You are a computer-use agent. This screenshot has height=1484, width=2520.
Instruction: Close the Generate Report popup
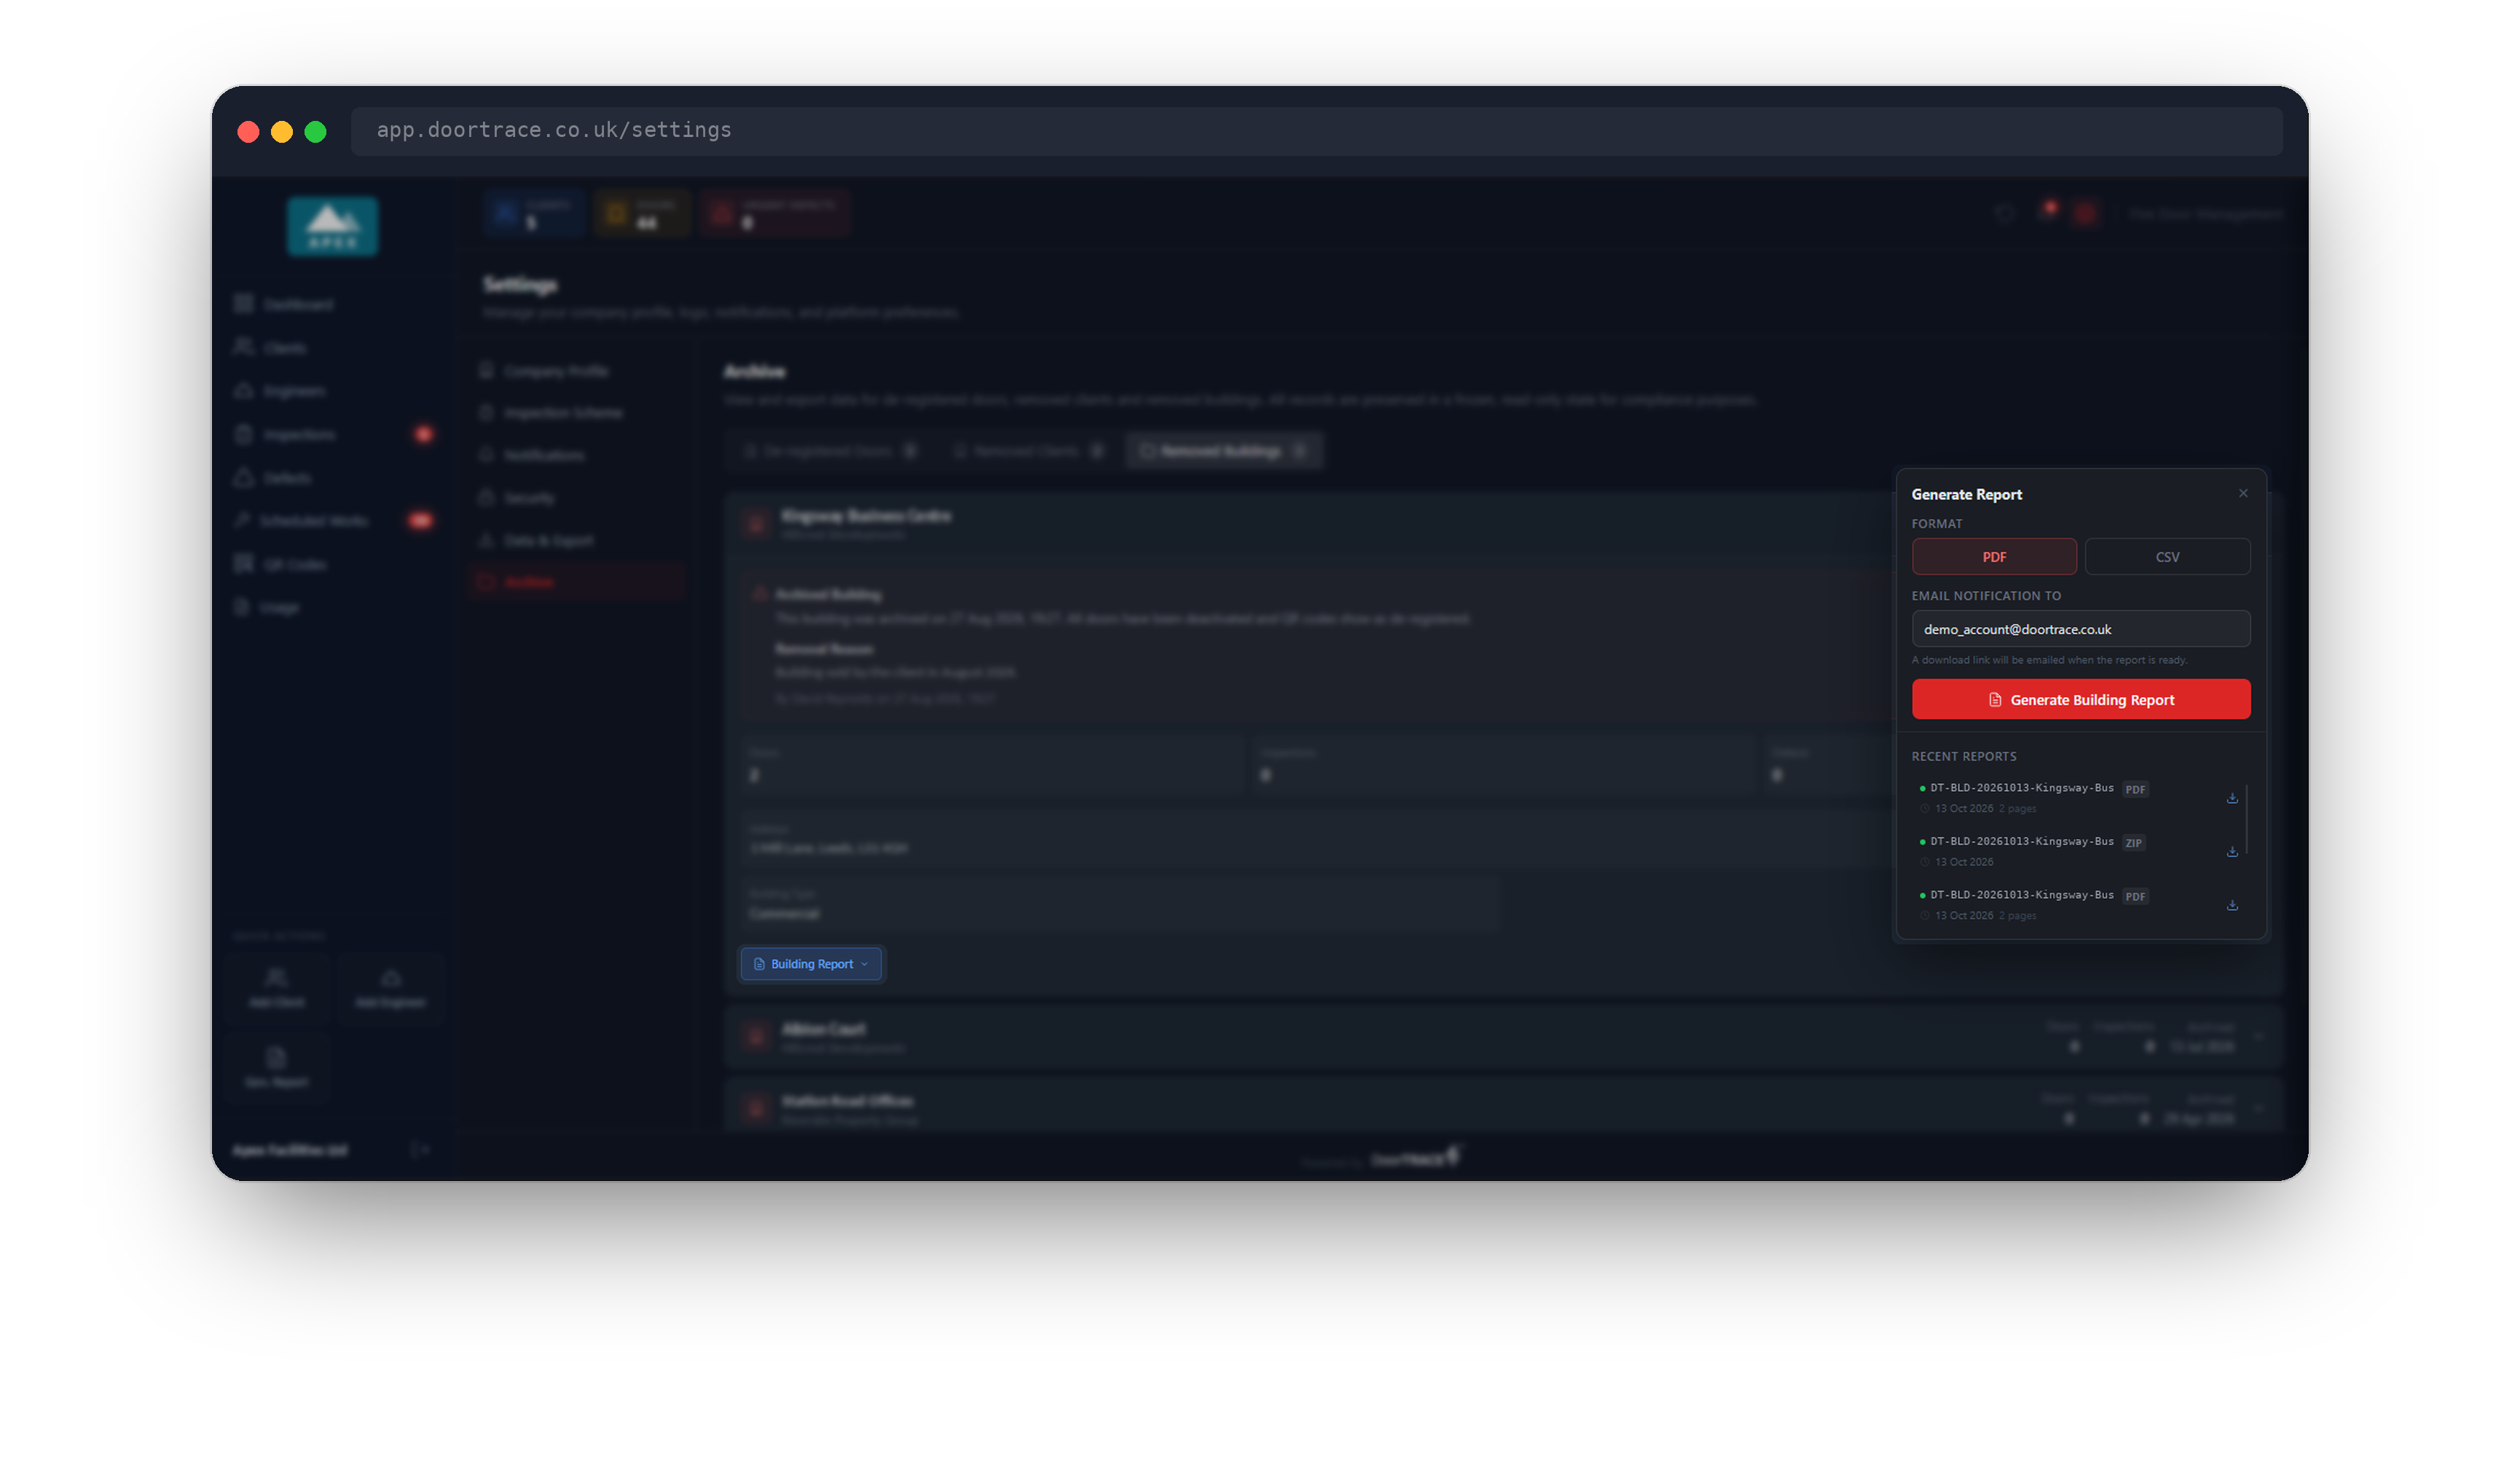point(2242,493)
